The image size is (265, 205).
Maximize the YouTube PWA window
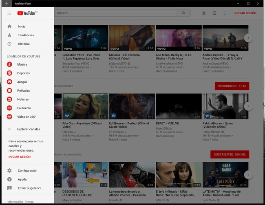(248, 4)
